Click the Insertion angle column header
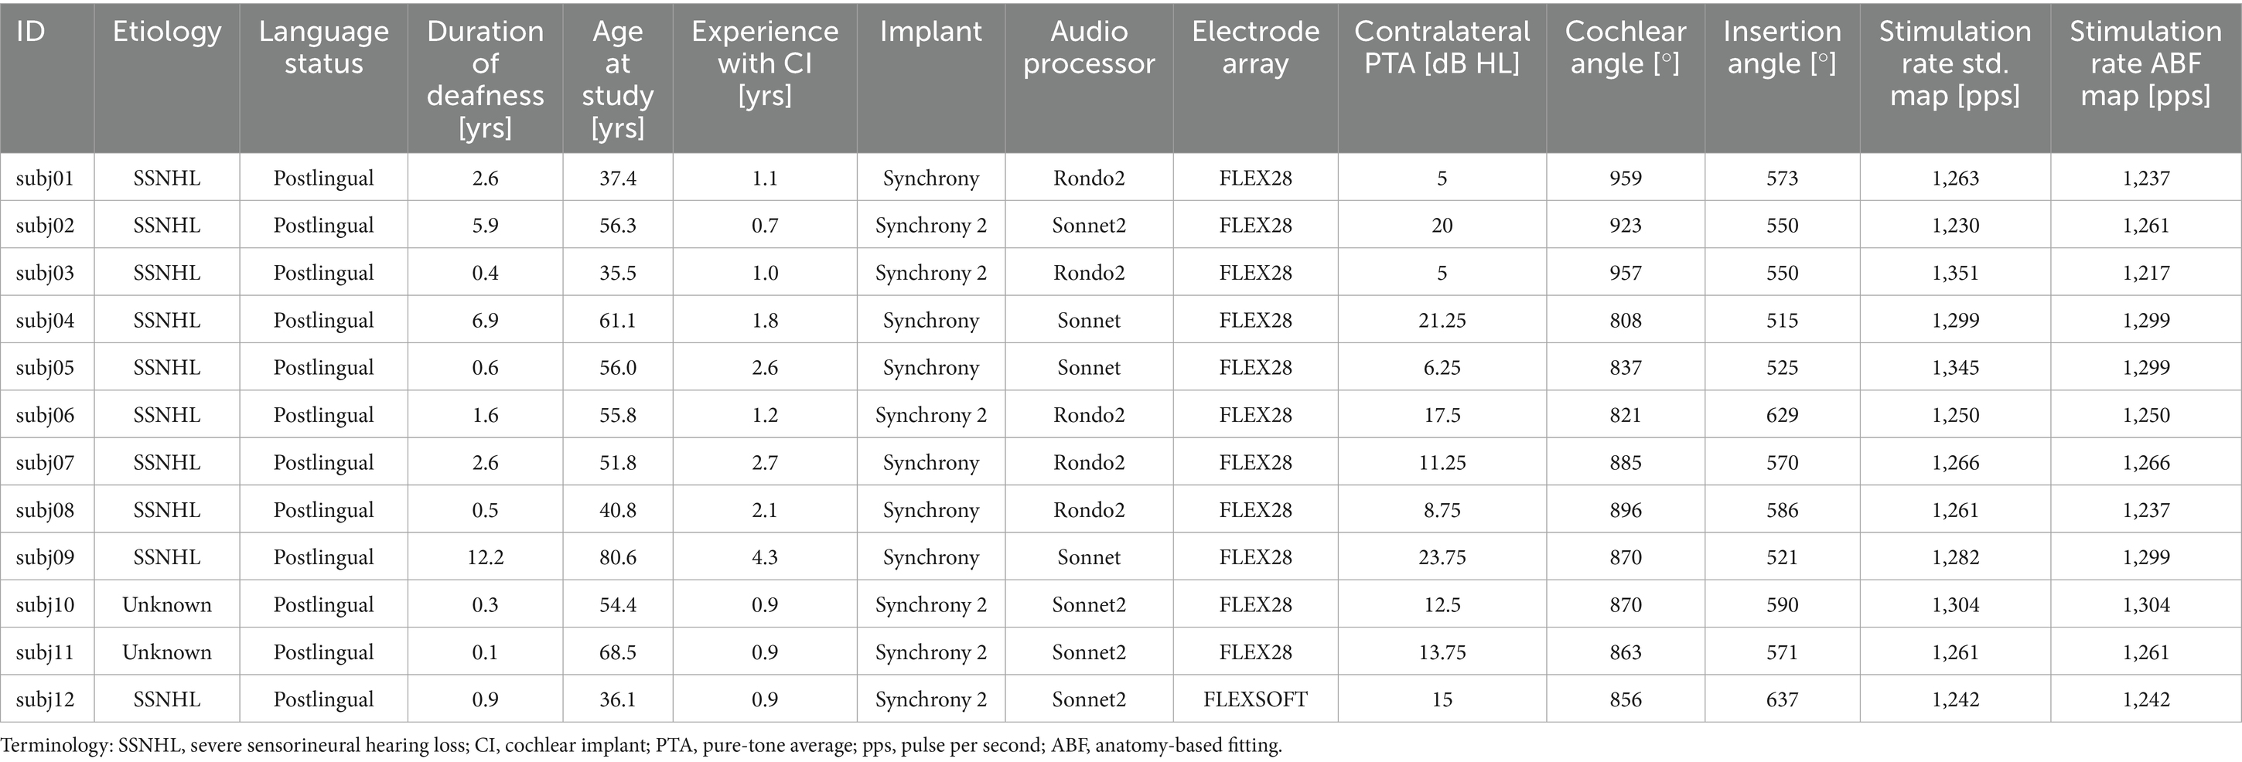Viewport: 2242px width, 762px height. click(1782, 47)
